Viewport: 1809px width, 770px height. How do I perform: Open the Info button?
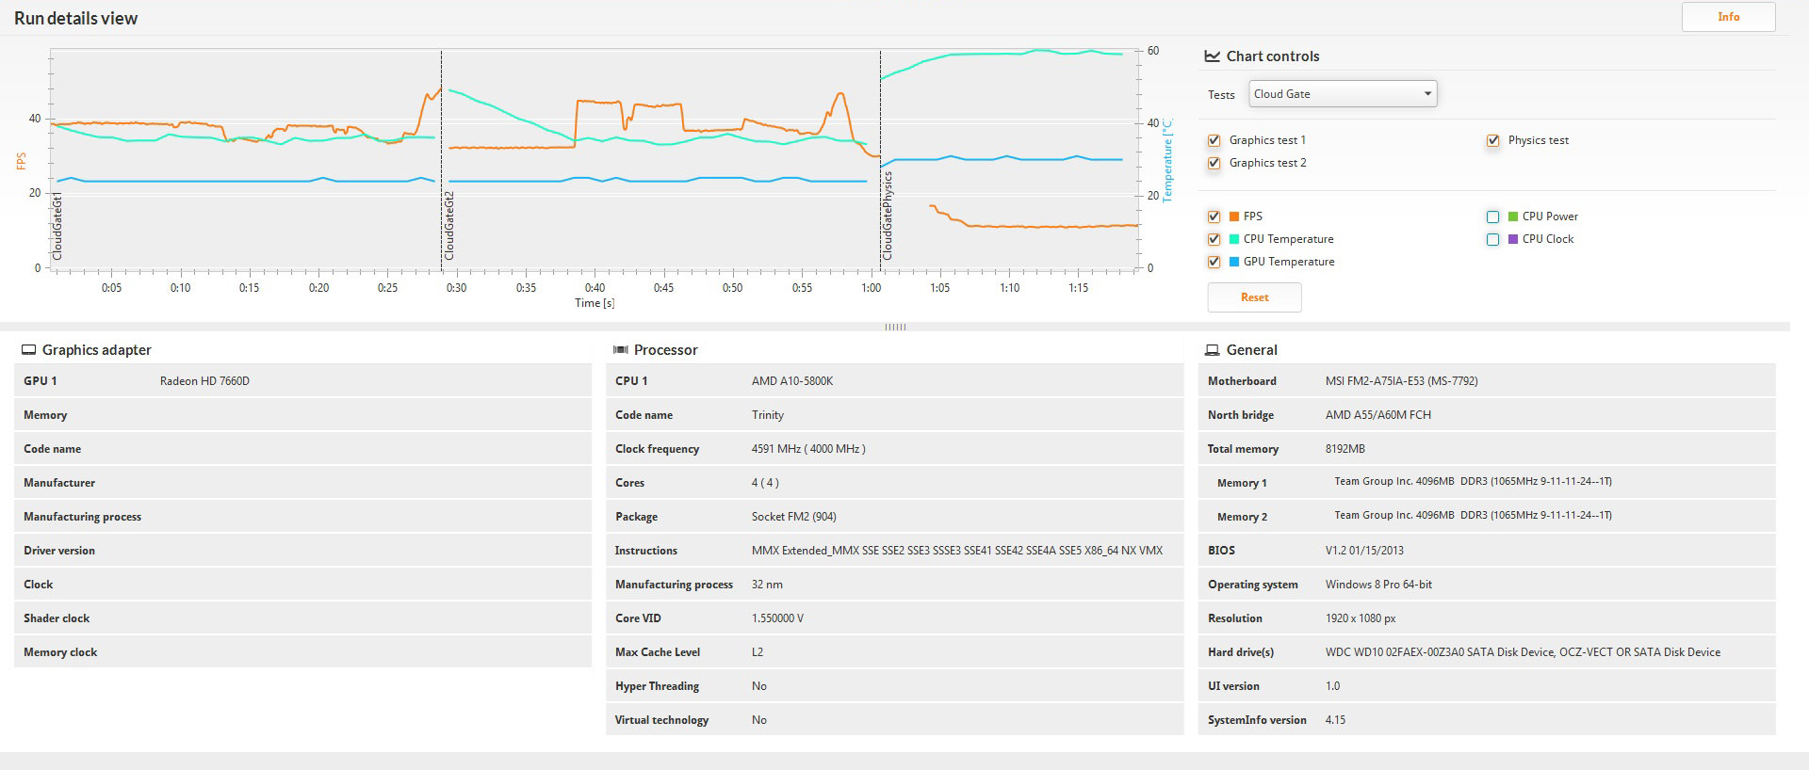coord(1728,17)
